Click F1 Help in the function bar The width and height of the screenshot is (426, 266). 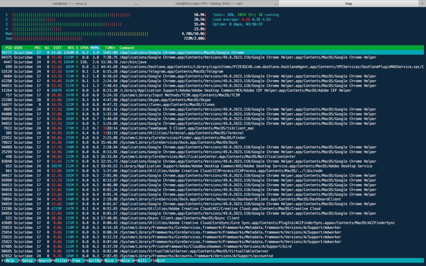click(x=9, y=261)
